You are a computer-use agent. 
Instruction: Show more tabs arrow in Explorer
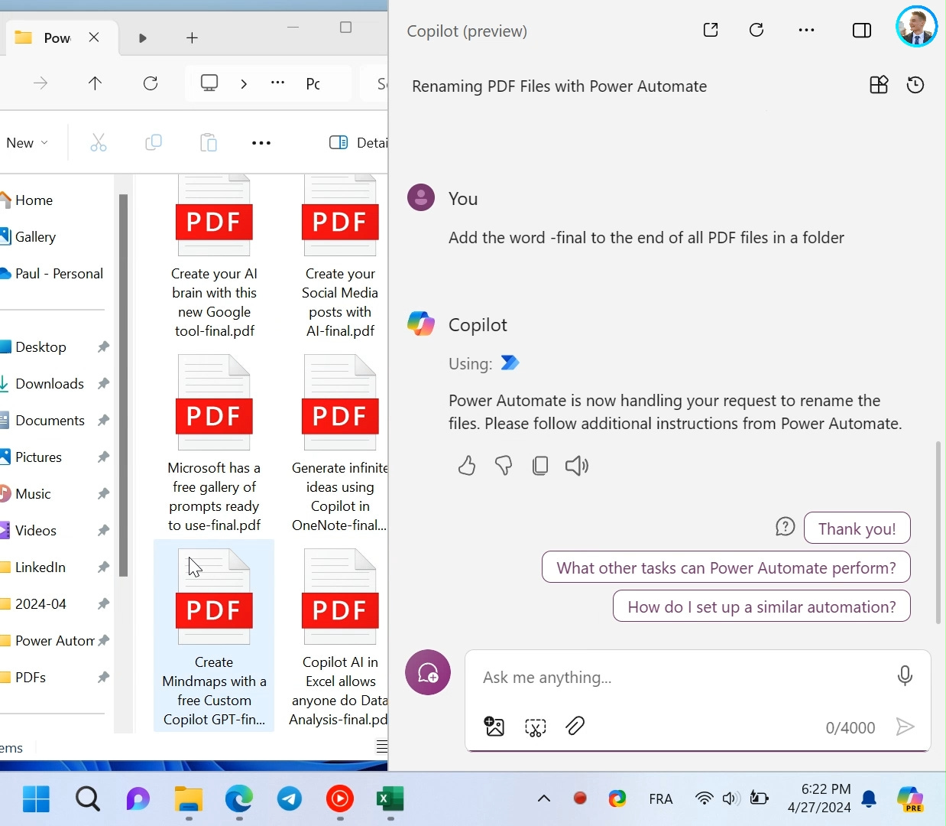click(x=143, y=37)
